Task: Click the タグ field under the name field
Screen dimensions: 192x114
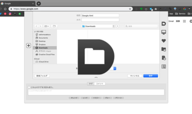Action: click(x=100, y=20)
